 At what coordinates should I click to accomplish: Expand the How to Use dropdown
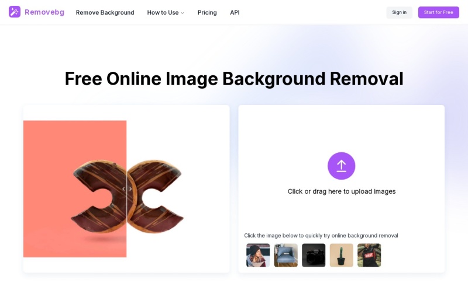click(x=166, y=12)
